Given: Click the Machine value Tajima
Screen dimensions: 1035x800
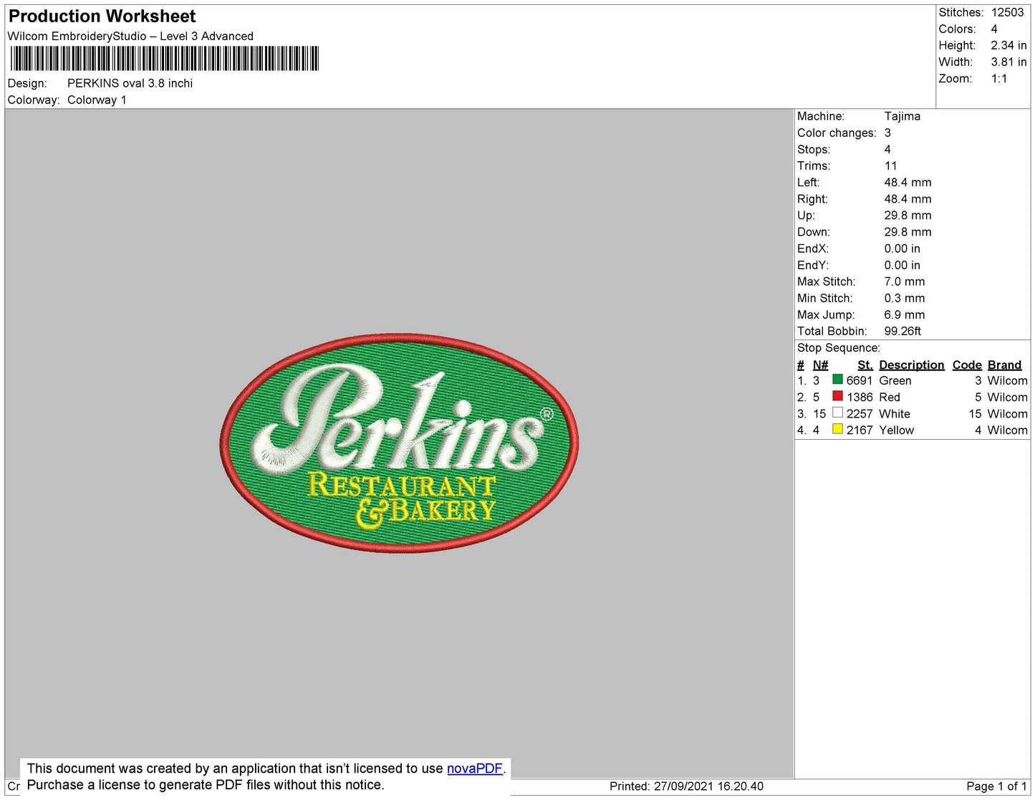Looking at the screenshot, I should click(x=902, y=116).
